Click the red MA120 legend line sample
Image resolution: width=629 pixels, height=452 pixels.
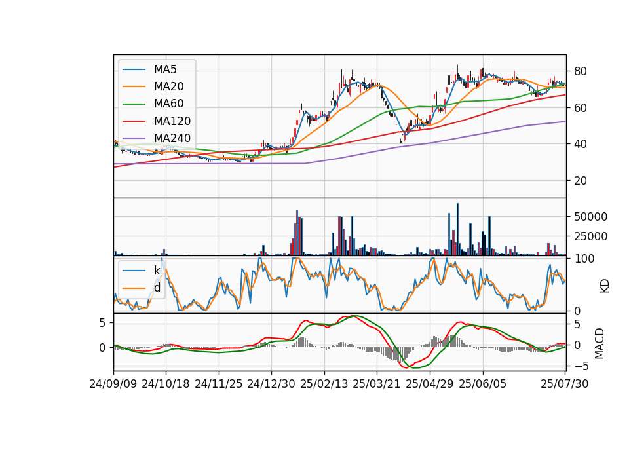[134, 121]
